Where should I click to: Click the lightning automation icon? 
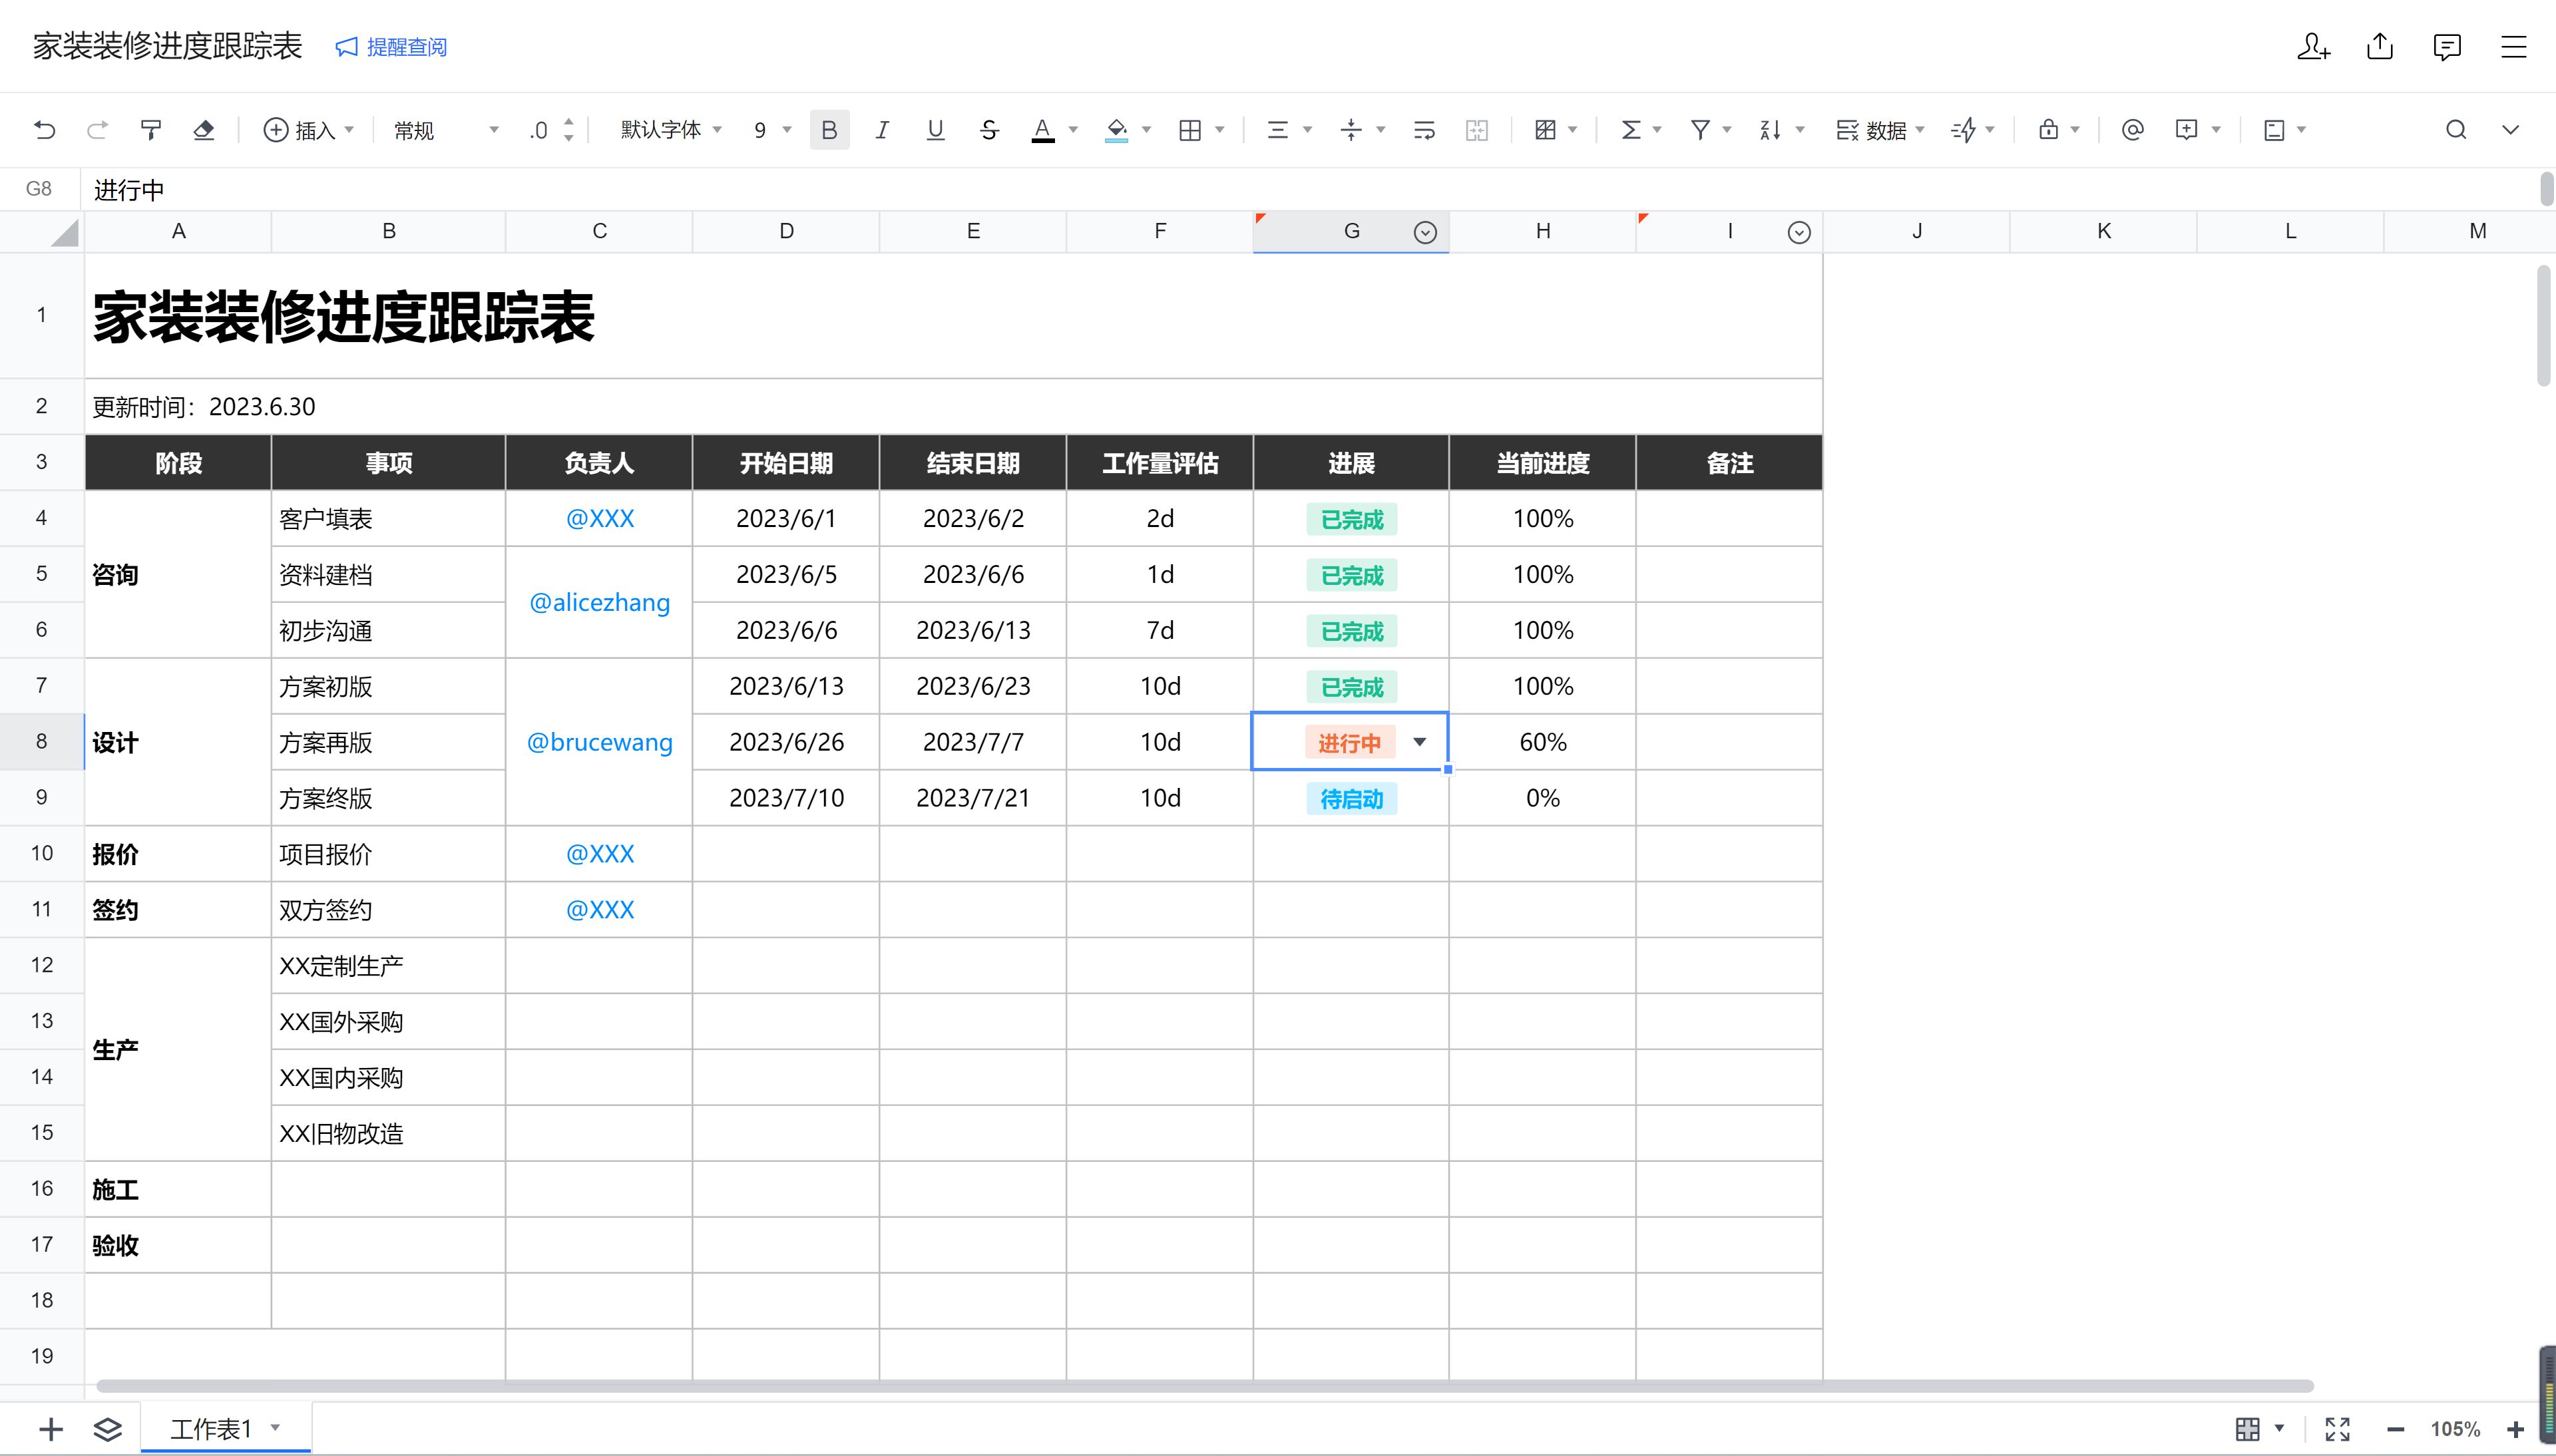[x=1963, y=130]
